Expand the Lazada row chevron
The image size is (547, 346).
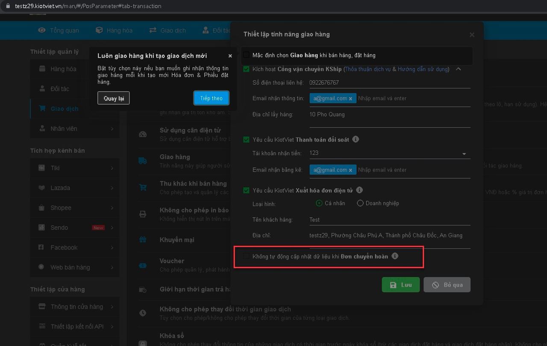tap(112, 188)
